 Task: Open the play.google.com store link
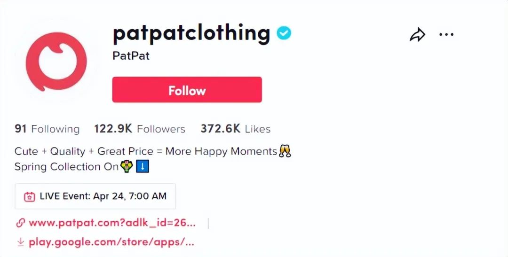click(x=111, y=242)
